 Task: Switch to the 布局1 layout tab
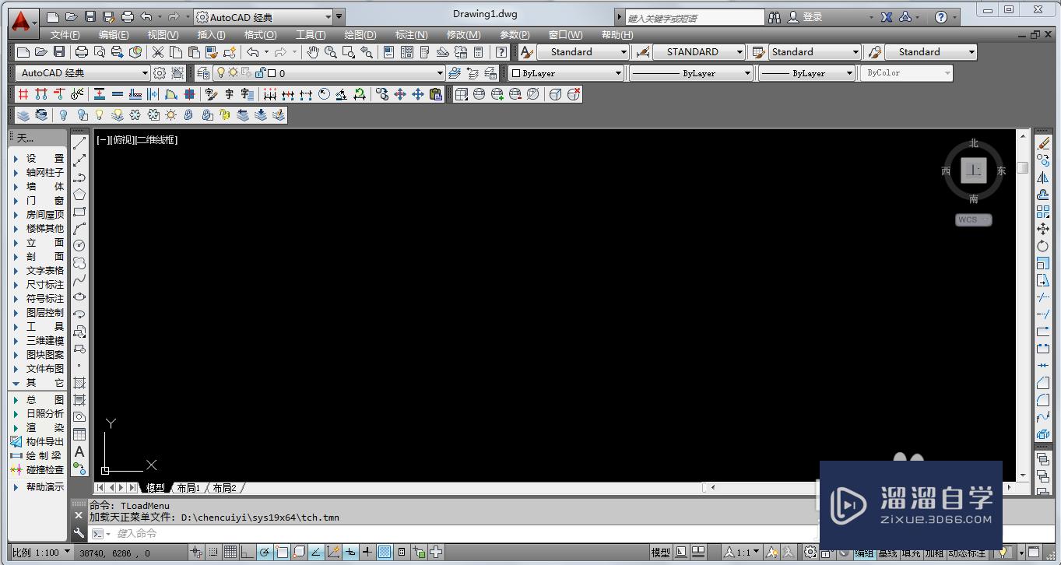coord(188,488)
